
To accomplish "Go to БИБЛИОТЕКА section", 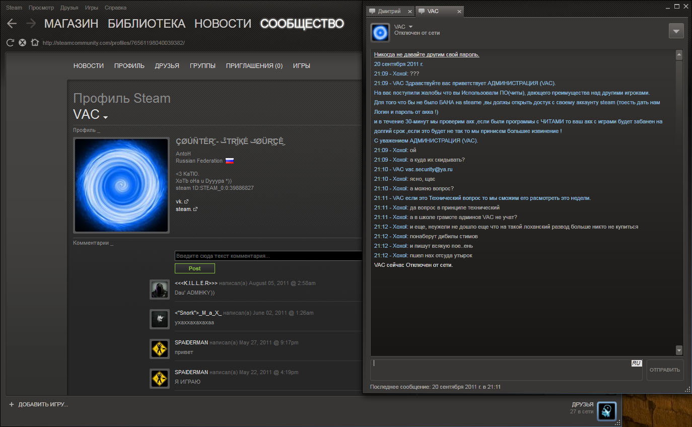I will coord(147,24).
